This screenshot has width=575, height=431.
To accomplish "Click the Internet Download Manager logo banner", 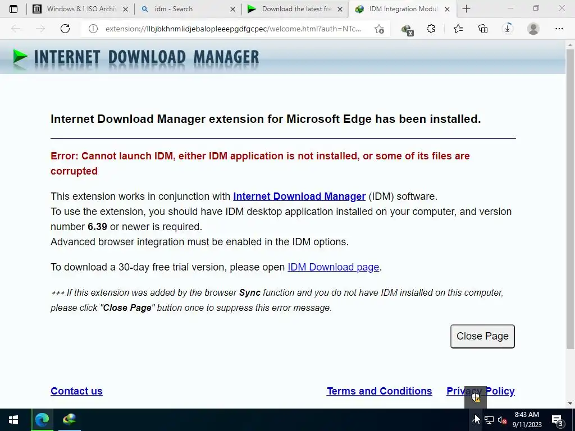I will point(136,58).
